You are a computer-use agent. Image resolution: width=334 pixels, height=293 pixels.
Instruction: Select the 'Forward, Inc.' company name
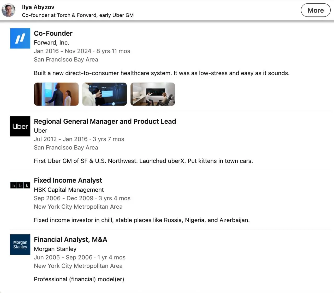tap(51, 42)
